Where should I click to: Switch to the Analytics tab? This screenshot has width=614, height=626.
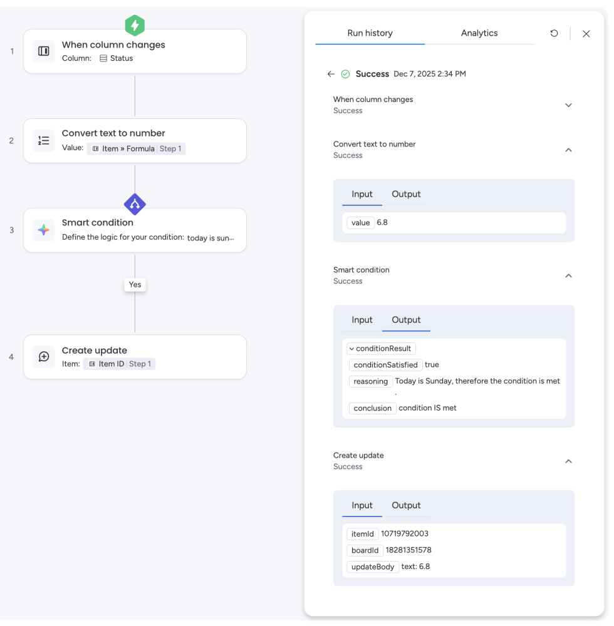click(479, 33)
